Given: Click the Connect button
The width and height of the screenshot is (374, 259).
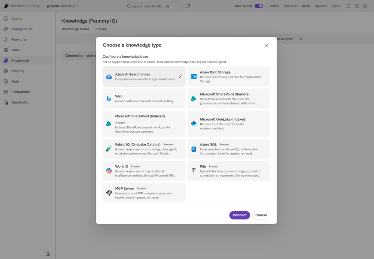Looking at the screenshot, I should (x=240, y=215).
